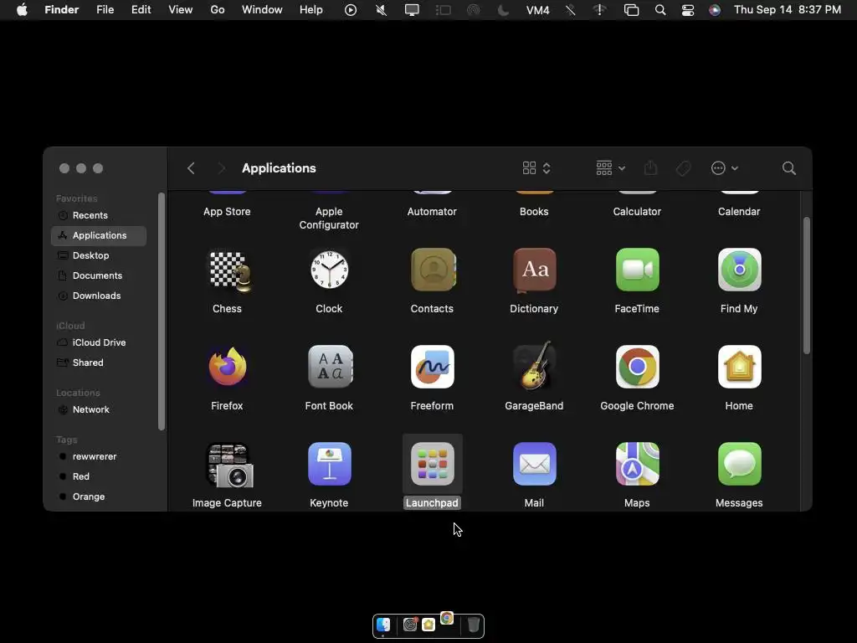Viewport: 857px width, 643px height.
Task: Open Finder from the Dock
Action: [x=383, y=625]
